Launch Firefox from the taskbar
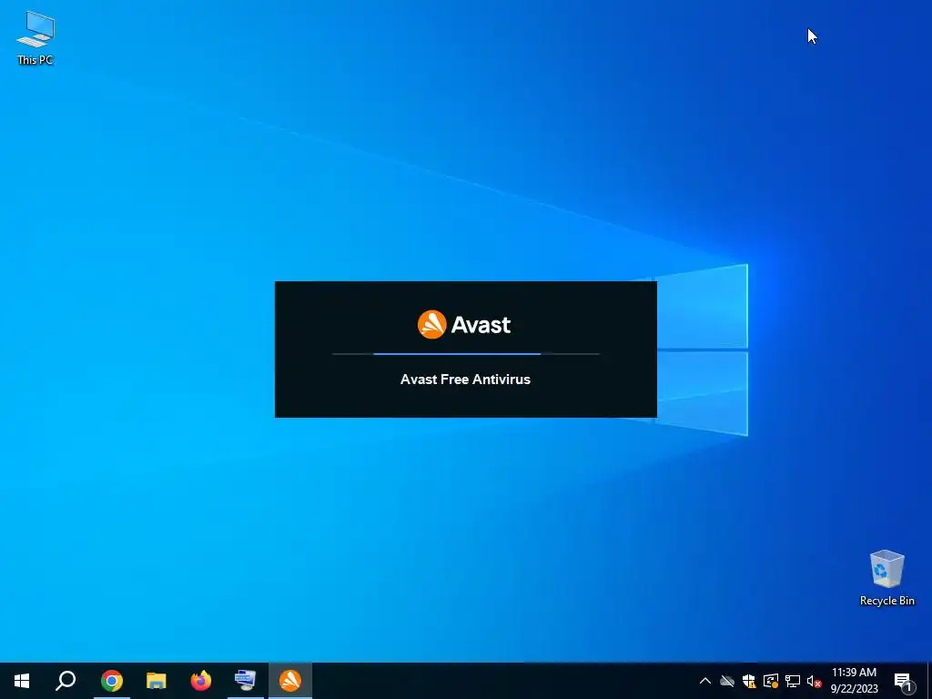Image resolution: width=932 pixels, height=699 pixels. click(x=201, y=681)
